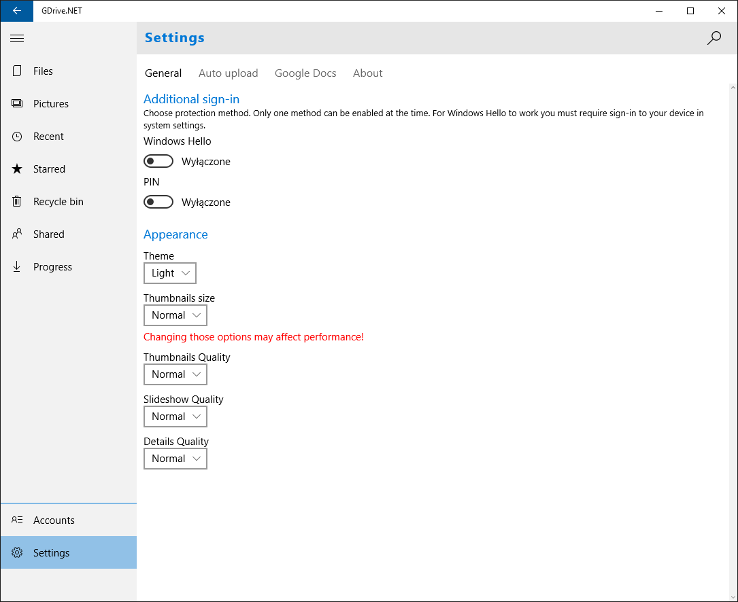Screen dimensions: 738x602
Task: Turn on the PIN sign-in toggle
Action: 158,202
